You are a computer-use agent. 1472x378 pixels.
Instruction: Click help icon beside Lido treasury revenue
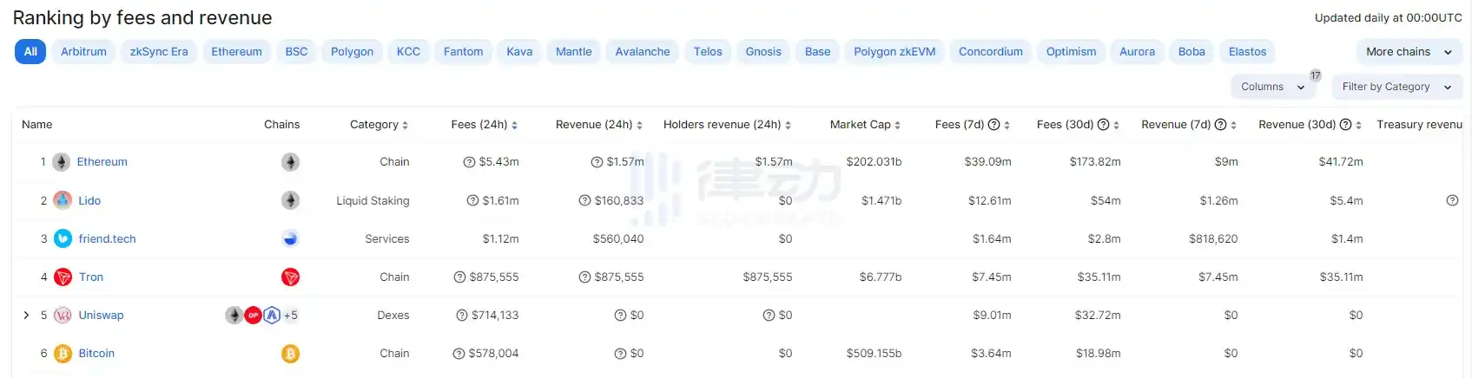point(1451,200)
